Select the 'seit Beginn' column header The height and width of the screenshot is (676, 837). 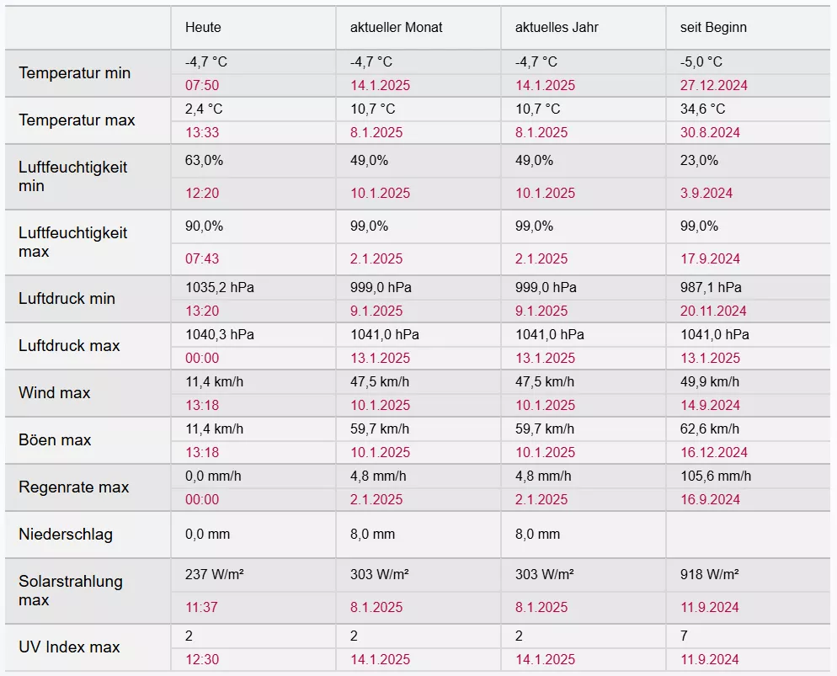[713, 27]
